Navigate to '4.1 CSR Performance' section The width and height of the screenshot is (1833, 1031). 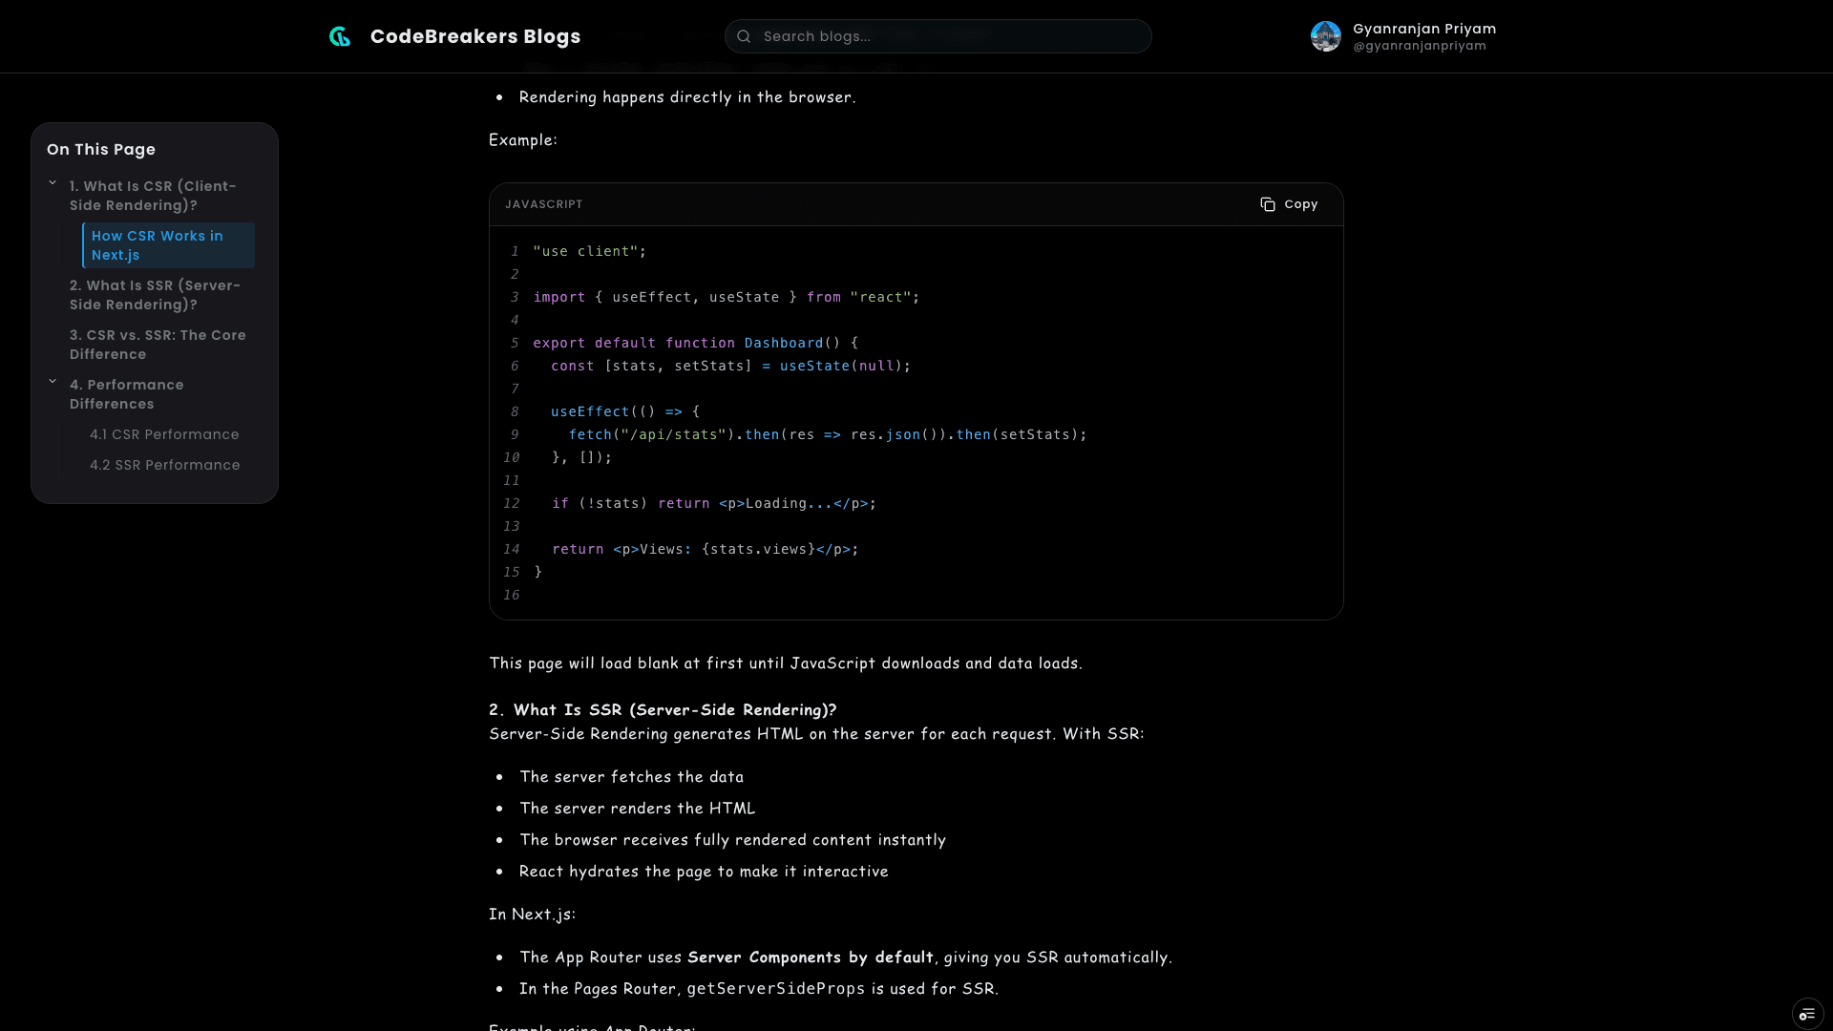pos(164,434)
